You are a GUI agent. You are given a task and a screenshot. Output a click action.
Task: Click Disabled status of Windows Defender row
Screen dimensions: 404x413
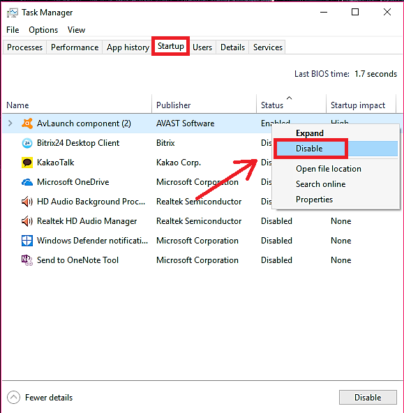coord(276,241)
